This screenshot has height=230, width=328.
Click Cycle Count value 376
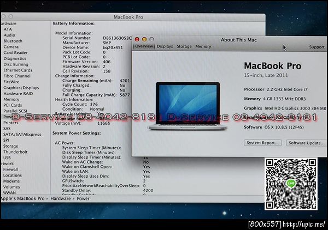(x=94, y=104)
